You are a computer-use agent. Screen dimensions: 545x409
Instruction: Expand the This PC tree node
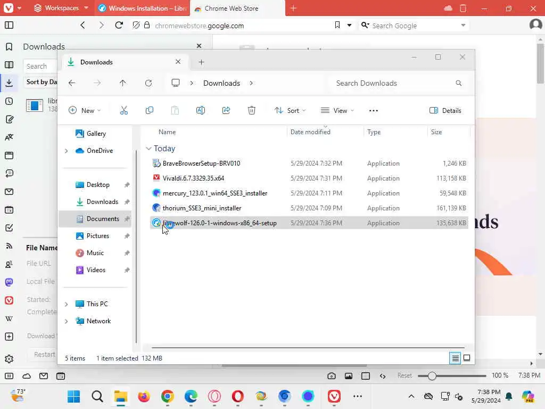pos(66,304)
